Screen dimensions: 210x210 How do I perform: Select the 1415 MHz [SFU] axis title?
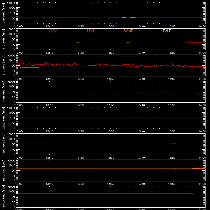4,92
